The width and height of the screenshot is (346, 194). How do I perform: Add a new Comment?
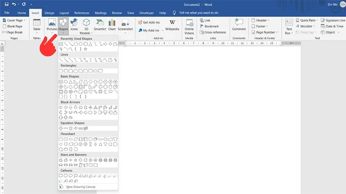(x=239, y=25)
